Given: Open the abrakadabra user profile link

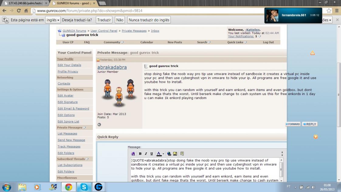Looking at the screenshot, I should click(112, 67).
